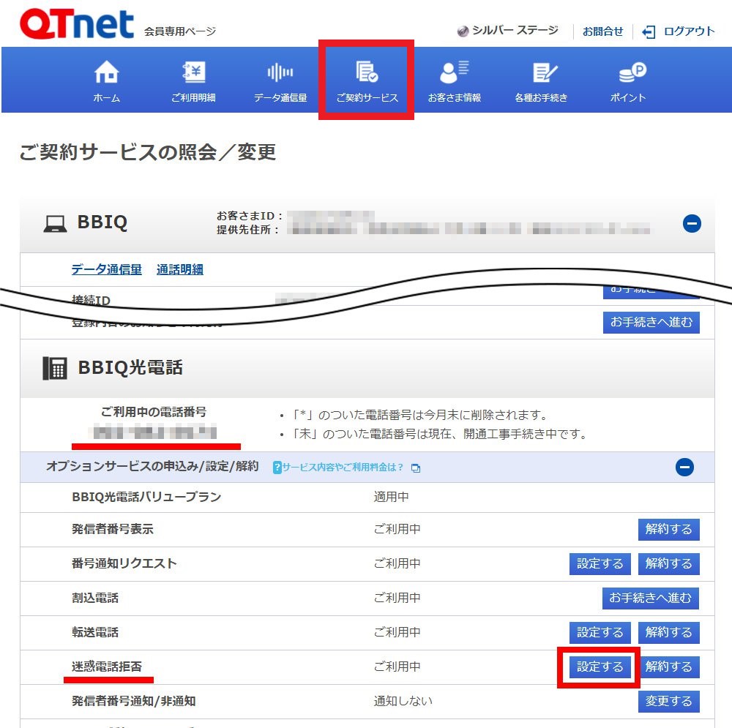Select the ご契約サービス menu label
Image resolution: width=732 pixels, height=728 pixels.
click(367, 97)
